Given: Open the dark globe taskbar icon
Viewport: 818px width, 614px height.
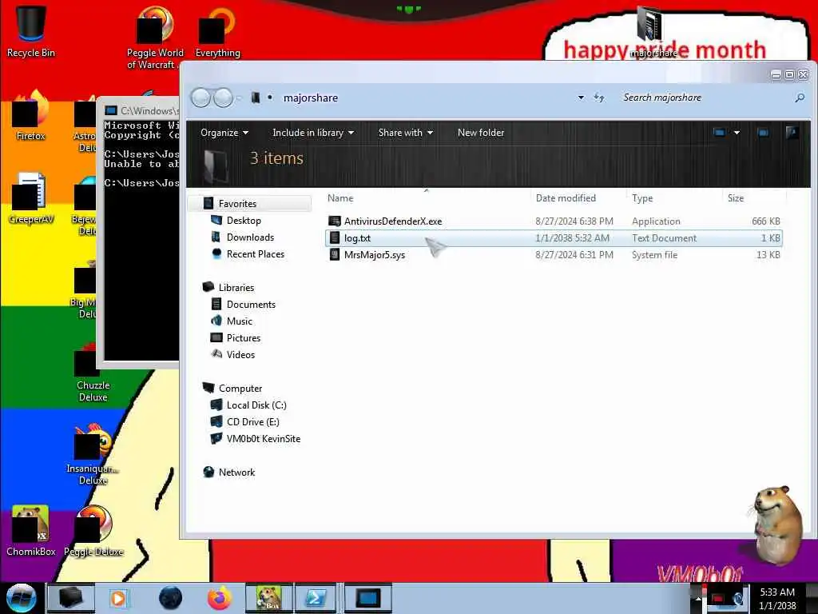Looking at the screenshot, I should (171, 598).
